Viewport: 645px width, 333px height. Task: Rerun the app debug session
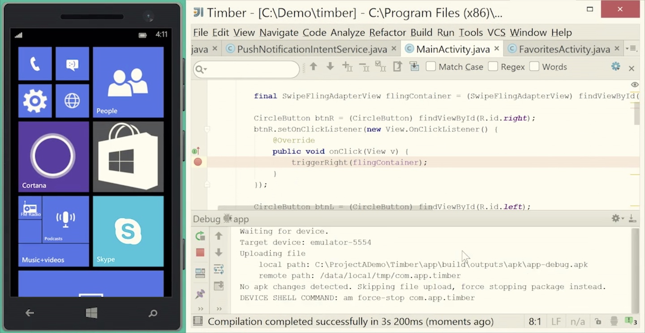click(x=200, y=236)
